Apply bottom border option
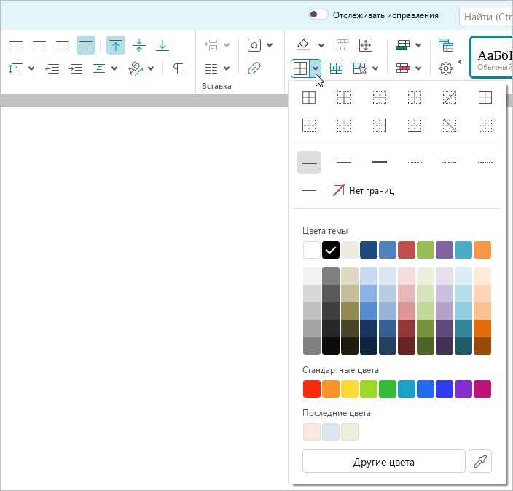This screenshot has width=513, height=491. pos(415,125)
